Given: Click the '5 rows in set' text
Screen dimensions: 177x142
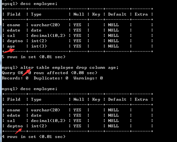Looking at the screenshot, I should pos(34,57).
